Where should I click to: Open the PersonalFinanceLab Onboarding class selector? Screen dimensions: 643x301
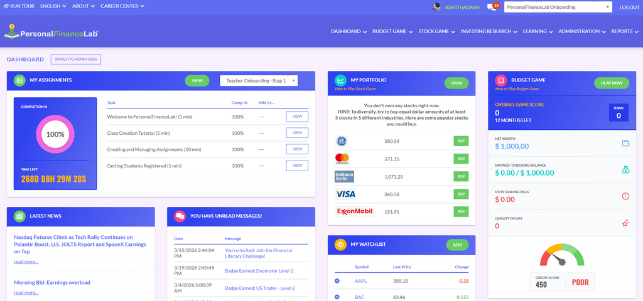(558, 7)
